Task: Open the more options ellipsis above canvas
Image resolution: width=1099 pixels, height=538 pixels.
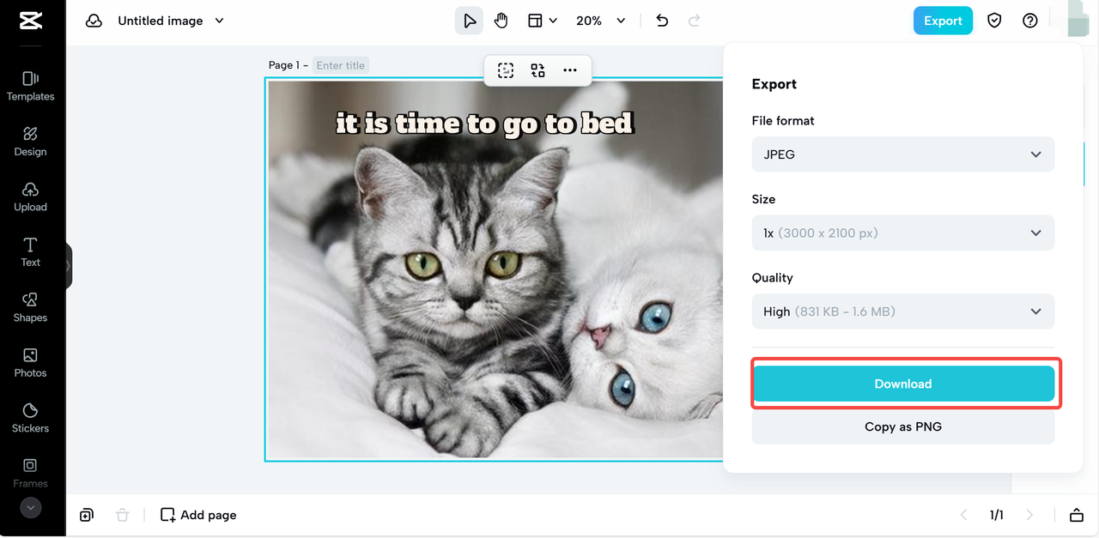Action: click(570, 70)
